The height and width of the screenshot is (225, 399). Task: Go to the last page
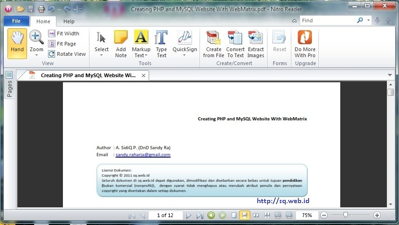200,215
